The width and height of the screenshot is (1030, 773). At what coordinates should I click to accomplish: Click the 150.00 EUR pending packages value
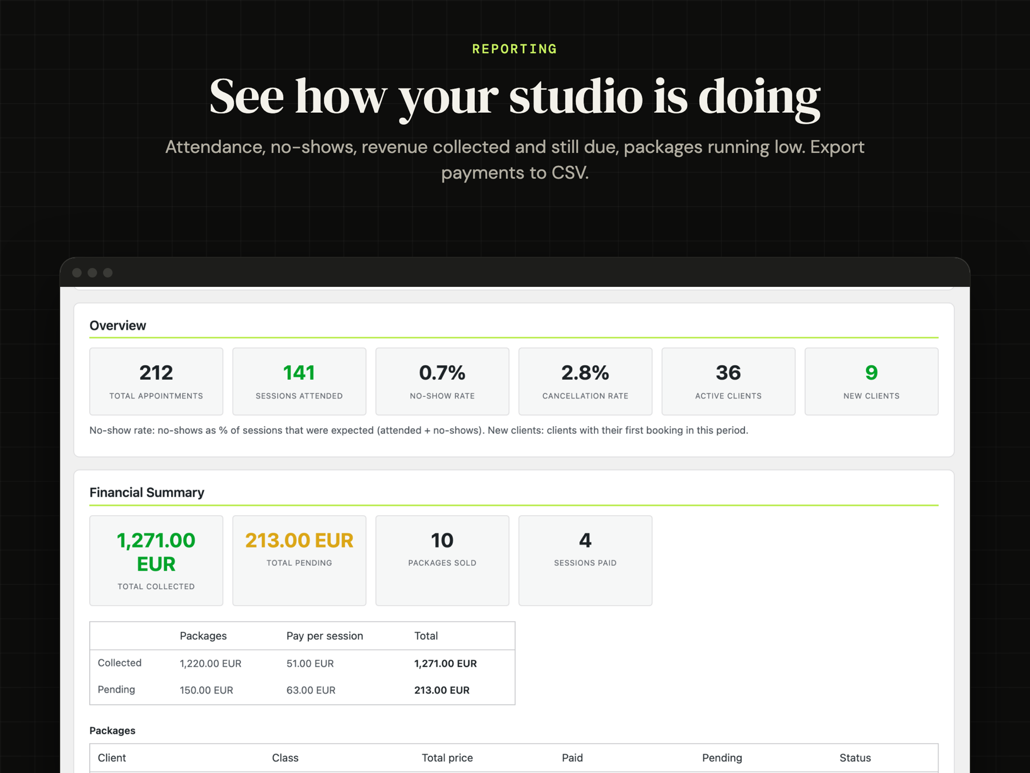point(207,691)
